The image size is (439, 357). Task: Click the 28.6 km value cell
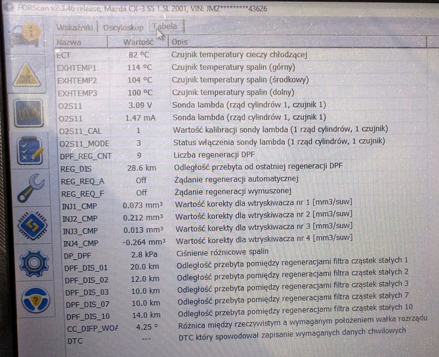pos(142,168)
